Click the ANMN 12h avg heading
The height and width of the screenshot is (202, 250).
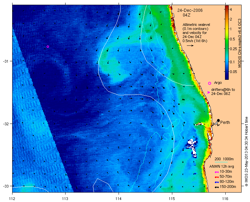point(222,167)
